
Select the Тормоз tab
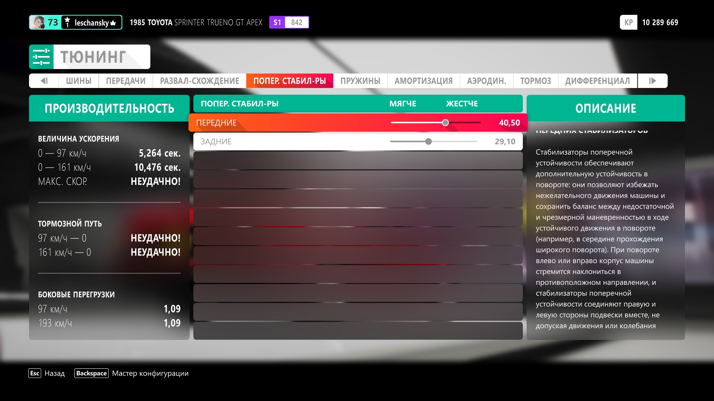(535, 81)
